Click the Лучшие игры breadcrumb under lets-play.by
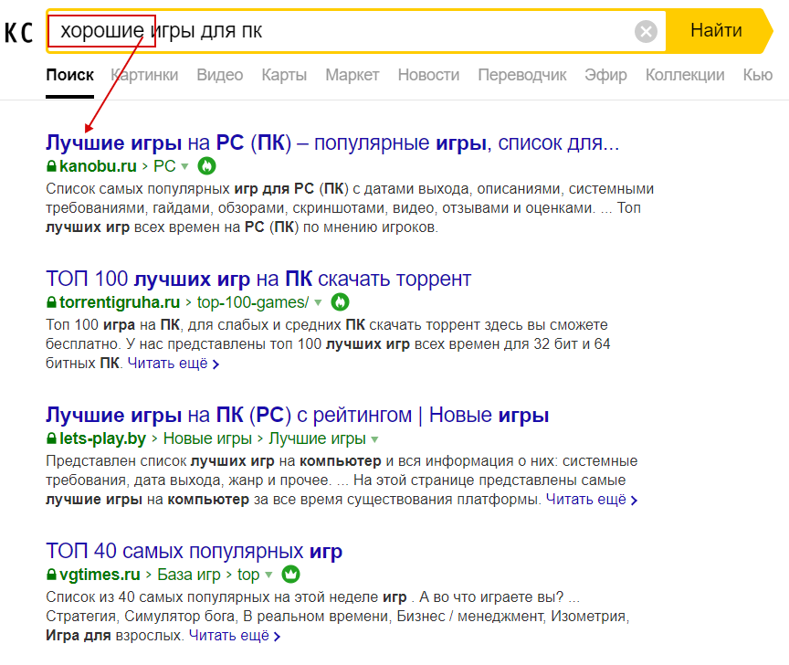 click(318, 438)
